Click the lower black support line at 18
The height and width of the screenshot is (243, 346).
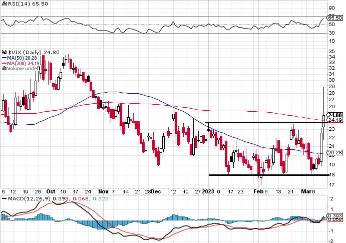[x=265, y=175]
